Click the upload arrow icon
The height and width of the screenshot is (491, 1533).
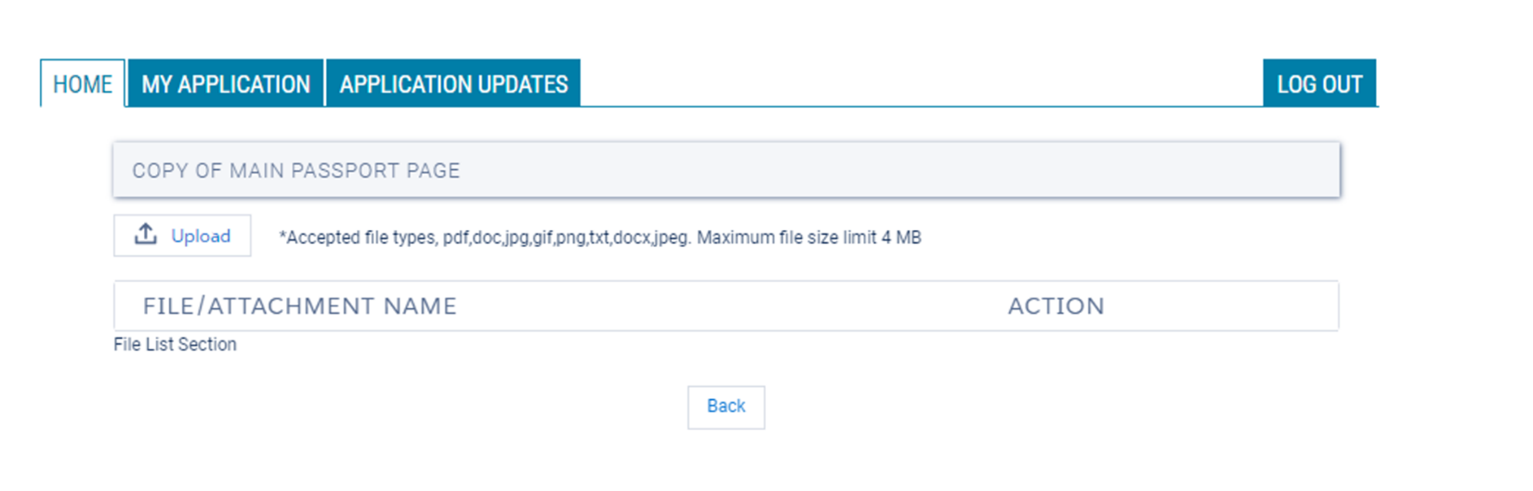[146, 235]
